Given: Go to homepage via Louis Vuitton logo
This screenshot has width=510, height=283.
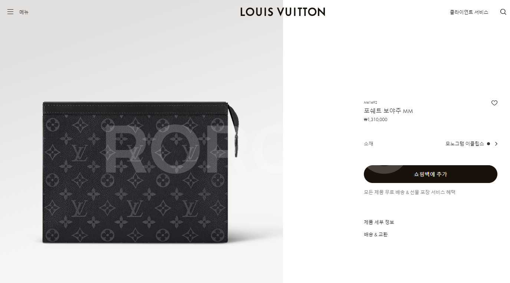Looking at the screenshot, I should (283, 12).
